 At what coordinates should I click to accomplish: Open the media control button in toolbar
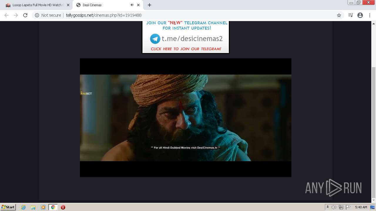coord(350,15)
